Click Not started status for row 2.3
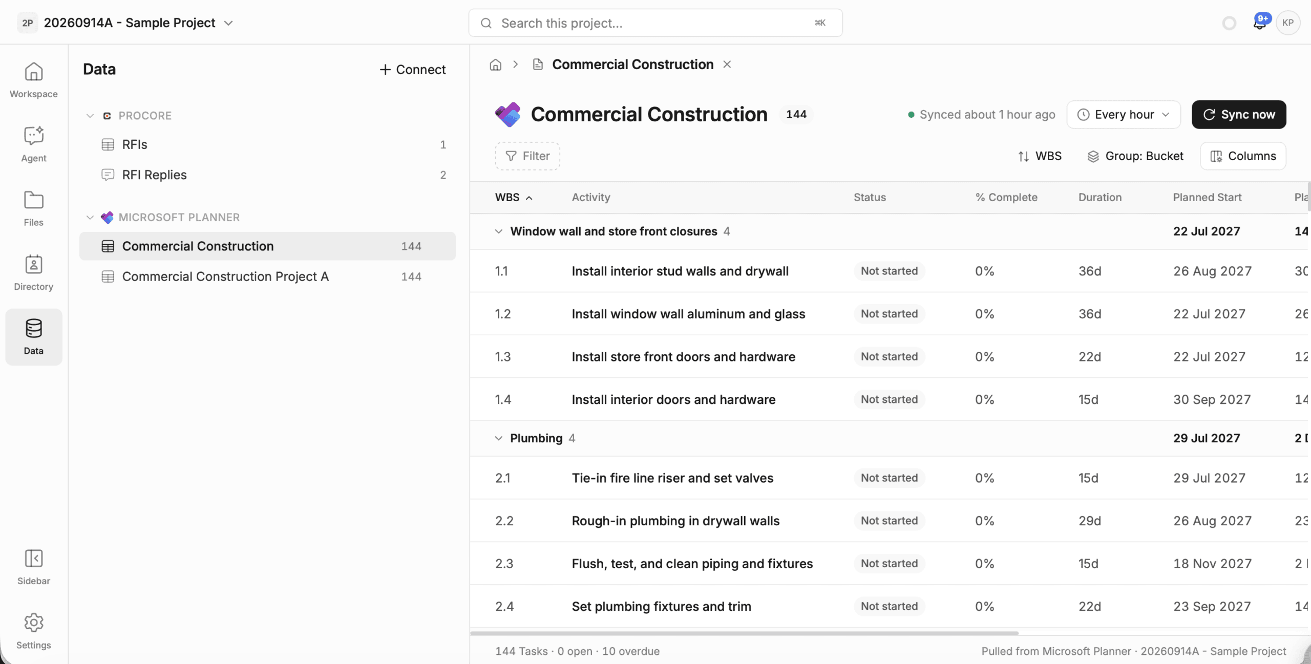The width and height of the screenshot is (1311, 664). pyautogui.click(x=889, y=564)
